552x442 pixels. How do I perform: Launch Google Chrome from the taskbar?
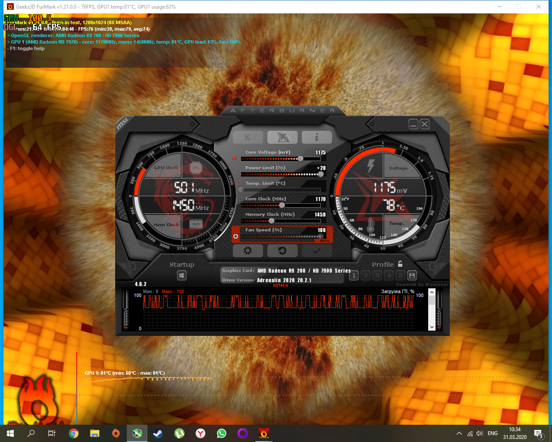pyautogui.click(x=74, y=433)
